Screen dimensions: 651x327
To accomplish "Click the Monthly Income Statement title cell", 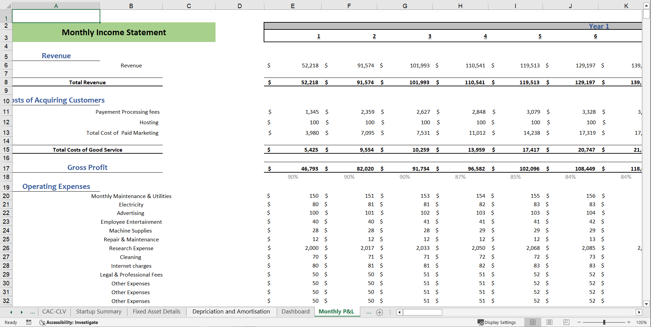I will 114,32.
